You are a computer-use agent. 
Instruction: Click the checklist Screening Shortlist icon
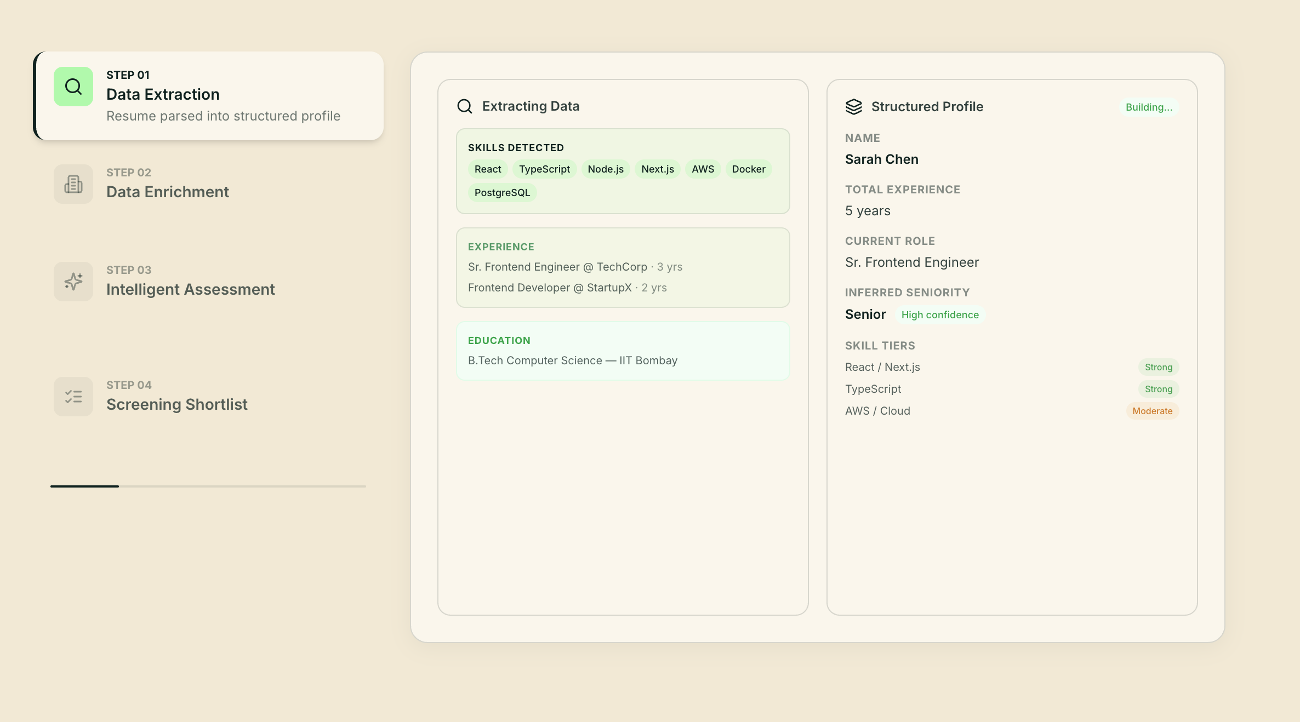click(x=73, y=397)
